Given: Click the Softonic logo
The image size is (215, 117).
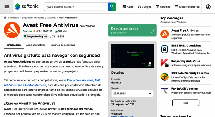Looking at the screenshot, I should coord(27,7).
